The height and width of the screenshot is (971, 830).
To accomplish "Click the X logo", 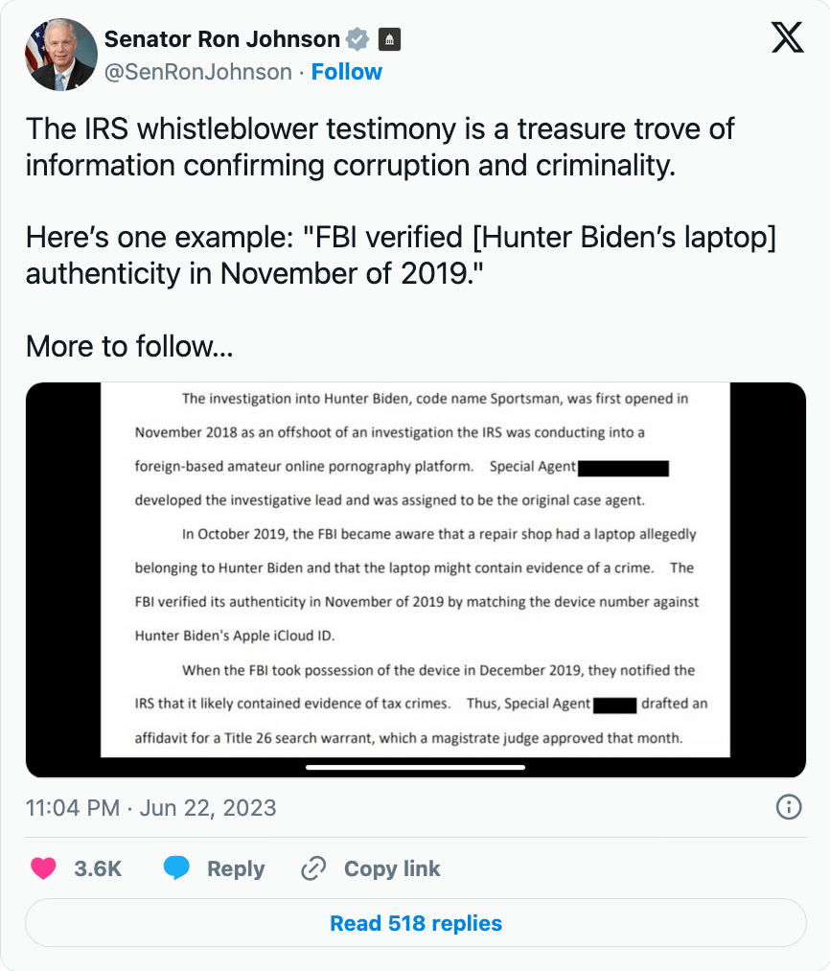I will (x=788, y=38).
